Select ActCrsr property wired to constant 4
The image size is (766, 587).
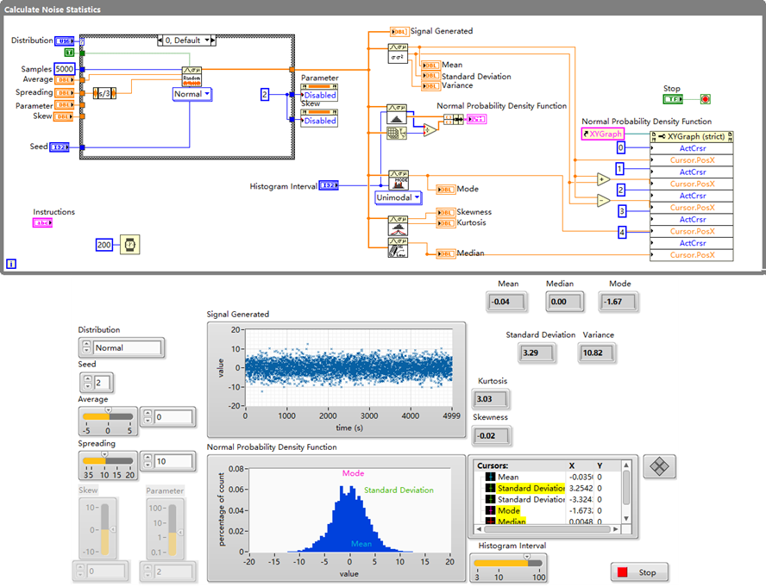click(x=692, y=243)
